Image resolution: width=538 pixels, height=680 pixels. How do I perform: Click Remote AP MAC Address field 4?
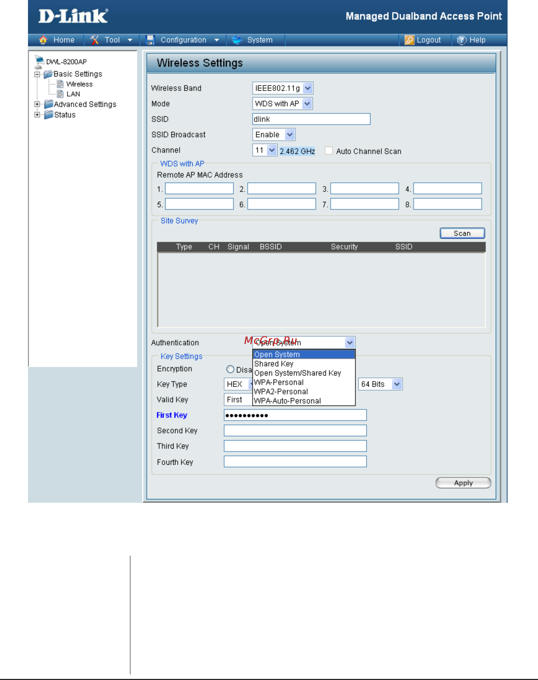click(x=448, y=189)
